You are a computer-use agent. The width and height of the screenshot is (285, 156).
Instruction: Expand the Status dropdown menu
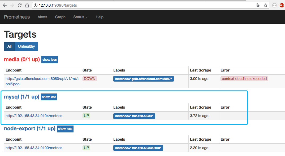(x=80, y=17)
